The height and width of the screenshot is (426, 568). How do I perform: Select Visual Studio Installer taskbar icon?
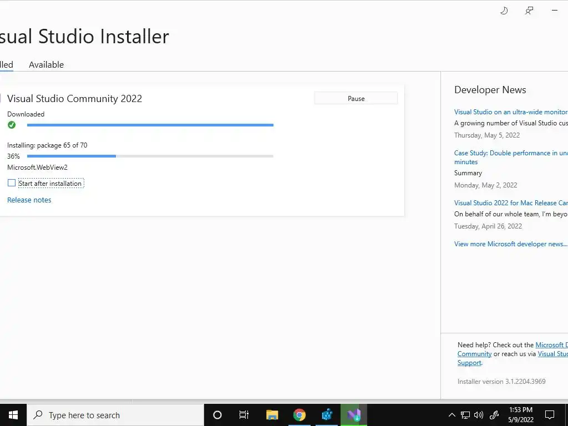pyautogui.click(x=354, y=415)
